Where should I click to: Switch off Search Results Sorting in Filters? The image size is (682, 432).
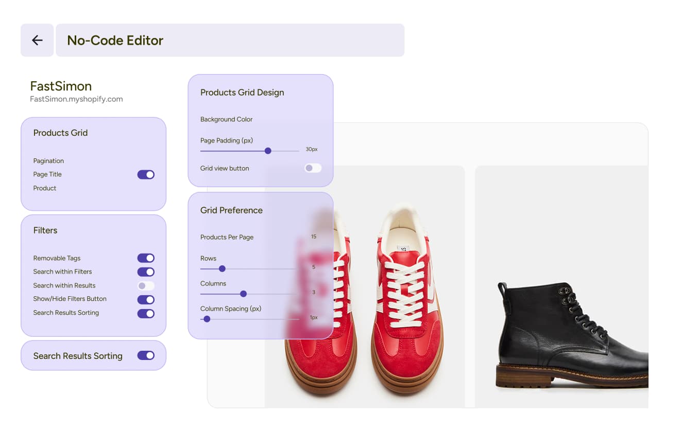pos(146,313)
